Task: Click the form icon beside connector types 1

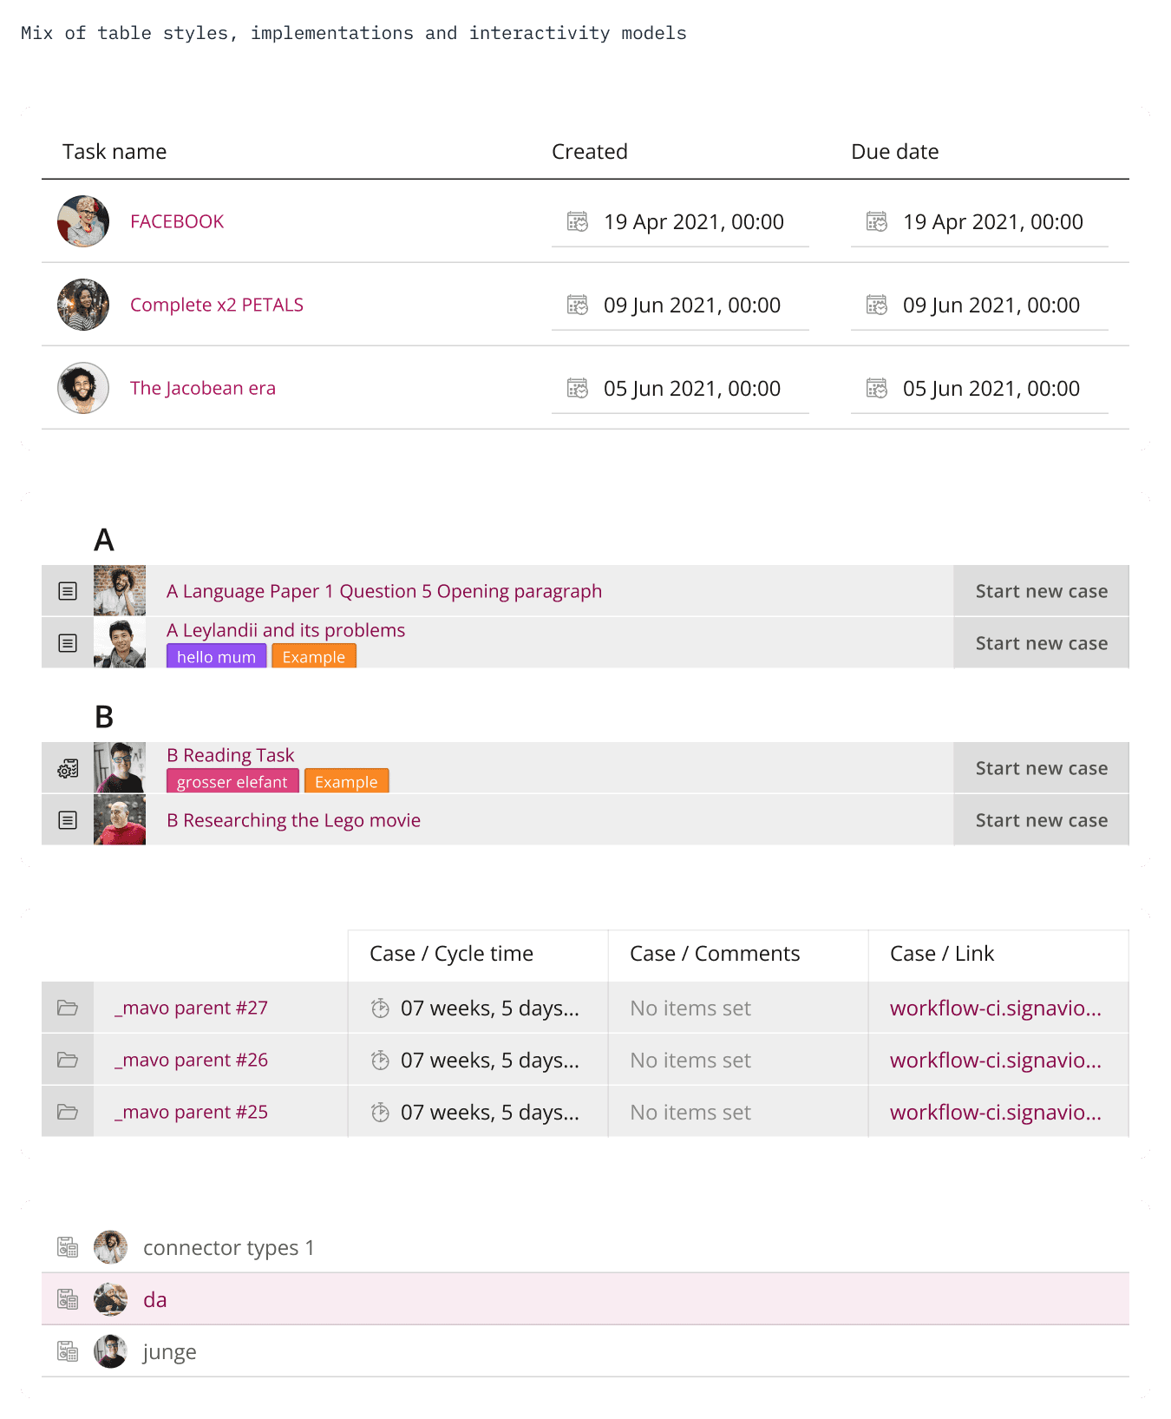Action: pyautogui.click(x=68, y=1247)
